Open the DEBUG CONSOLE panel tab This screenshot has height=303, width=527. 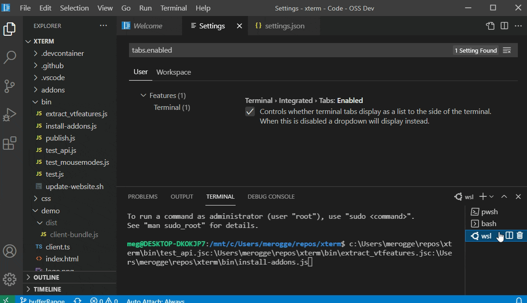pos(271,197)
